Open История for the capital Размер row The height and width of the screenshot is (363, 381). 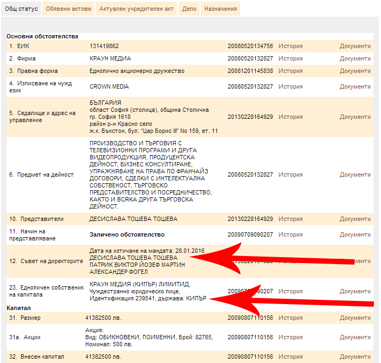point(290,318)
